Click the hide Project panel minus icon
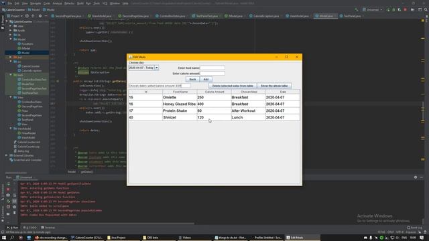 (46, 16)
